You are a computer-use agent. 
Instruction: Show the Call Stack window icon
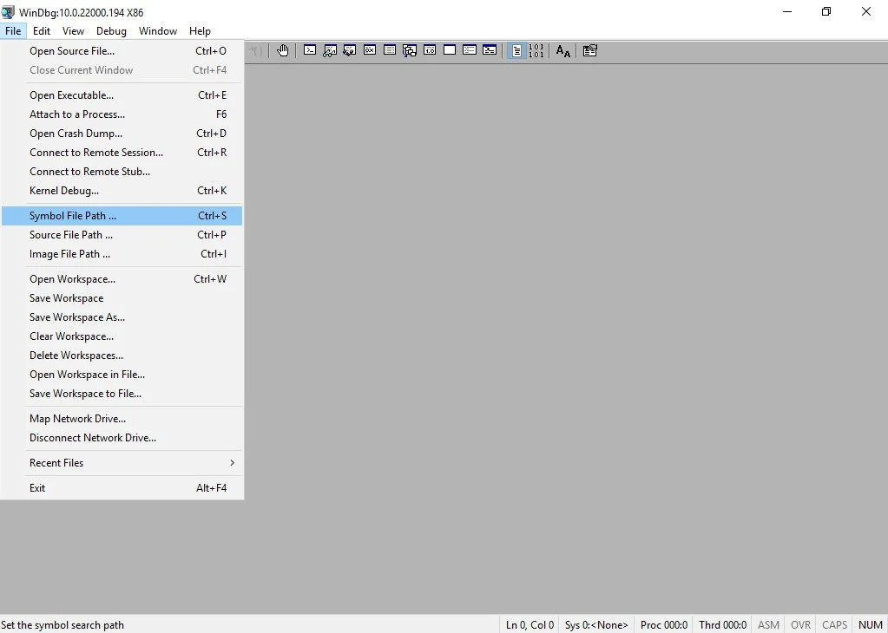click(410, 50)
